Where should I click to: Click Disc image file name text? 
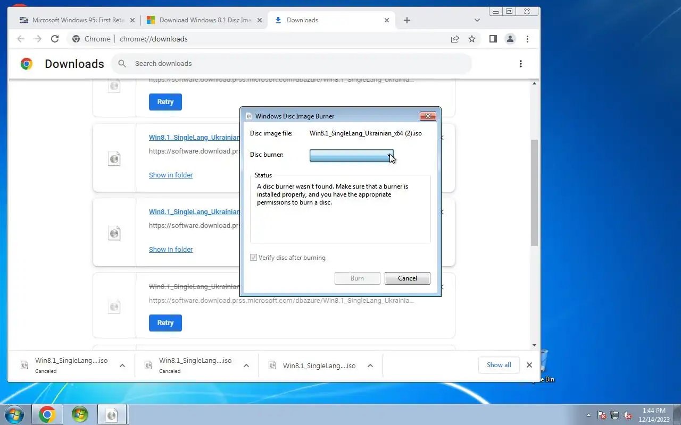click(x=366, y=133)
